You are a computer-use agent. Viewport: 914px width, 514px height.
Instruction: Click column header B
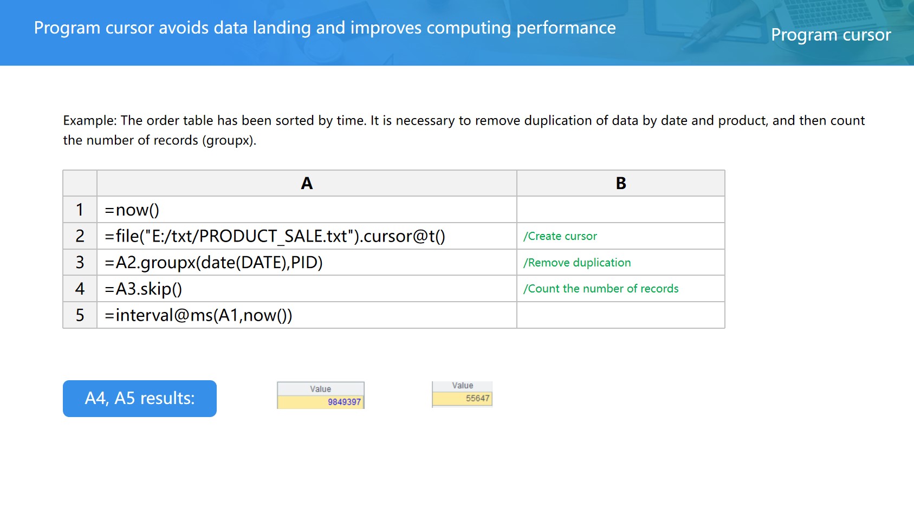620,184
